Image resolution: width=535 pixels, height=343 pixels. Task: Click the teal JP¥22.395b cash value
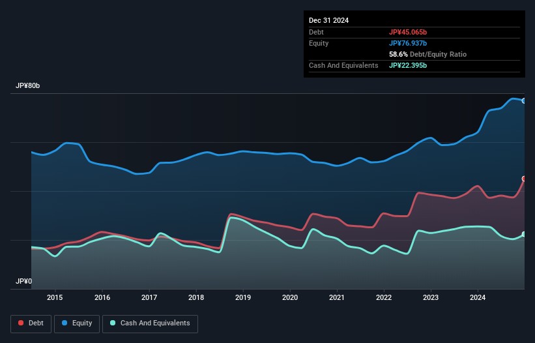tap(408, 65)
